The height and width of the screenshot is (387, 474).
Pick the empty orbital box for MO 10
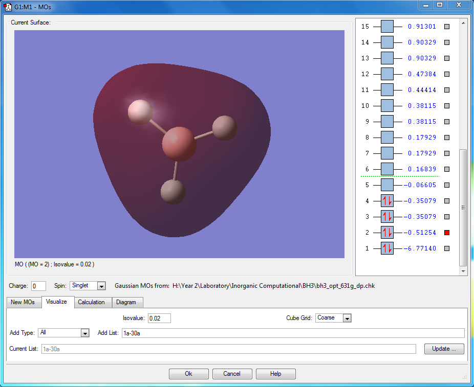pyautogui.click(x=387, y=106)
